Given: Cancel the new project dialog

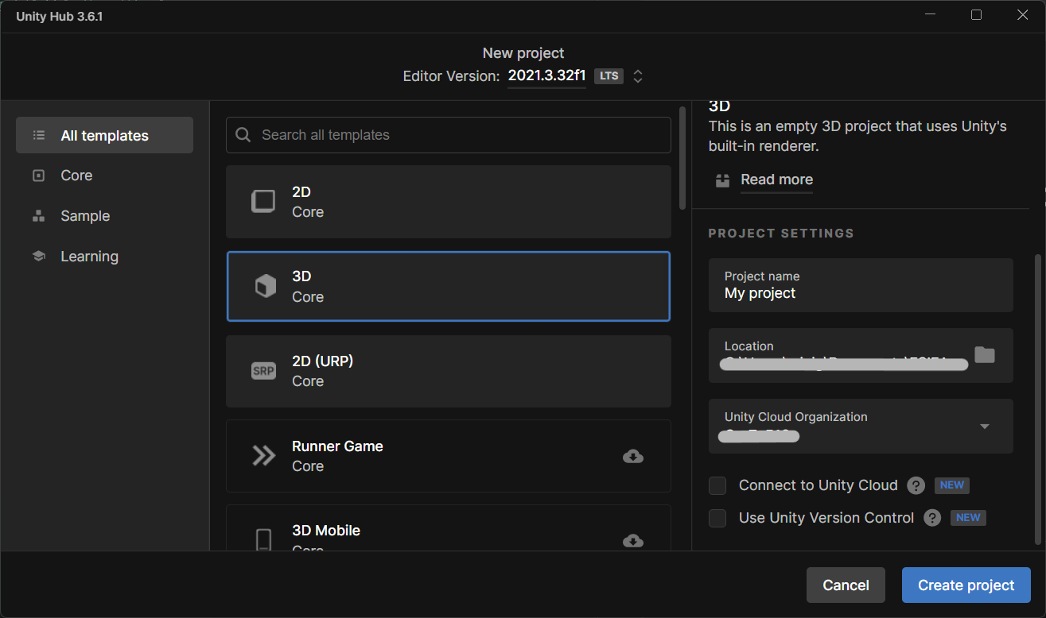Looking at the screenshot, I should click(845, 585).
